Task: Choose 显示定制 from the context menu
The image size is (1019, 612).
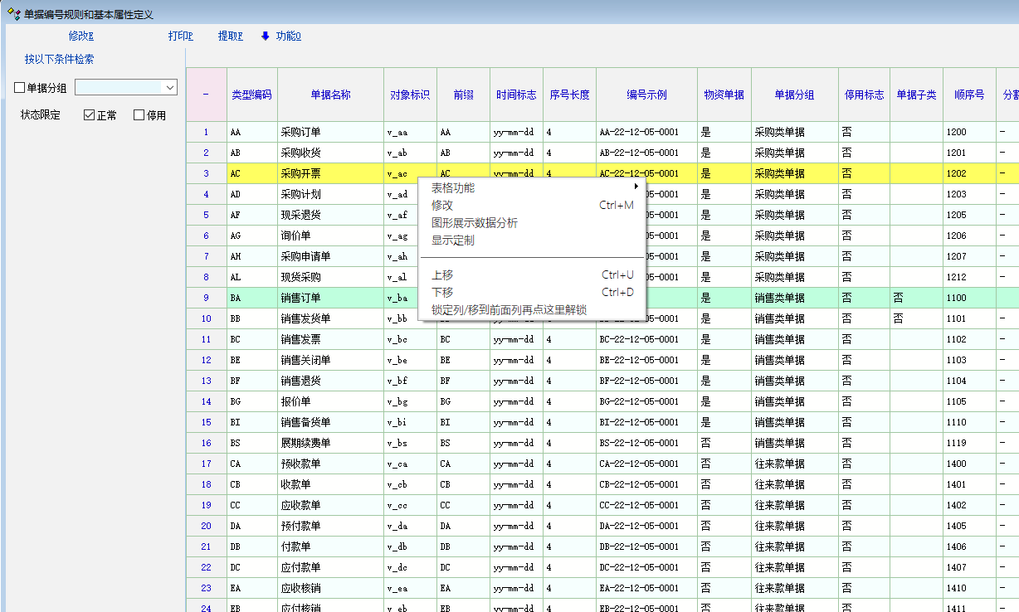Action: [453, 240]
